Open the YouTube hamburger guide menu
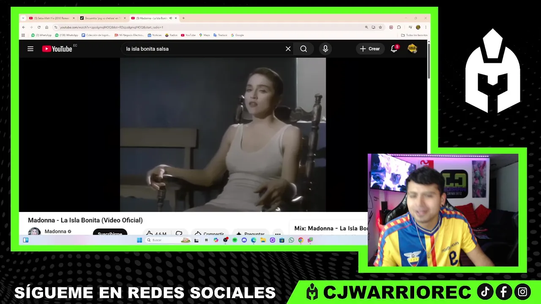This screenshot has width=541, height=304. [30, 49]
